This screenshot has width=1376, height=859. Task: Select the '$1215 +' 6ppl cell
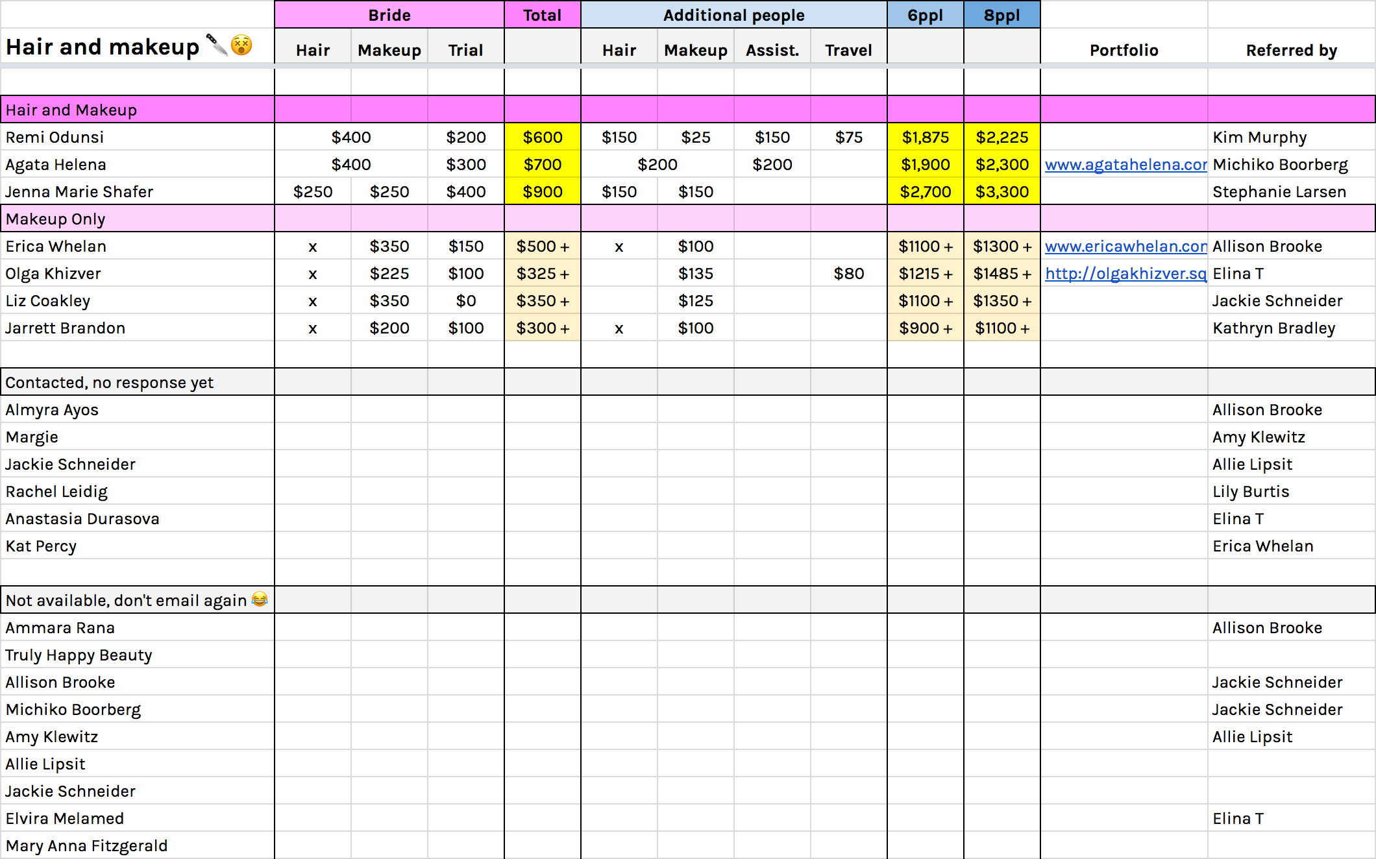pyautogui.click(x=926, y=274)
